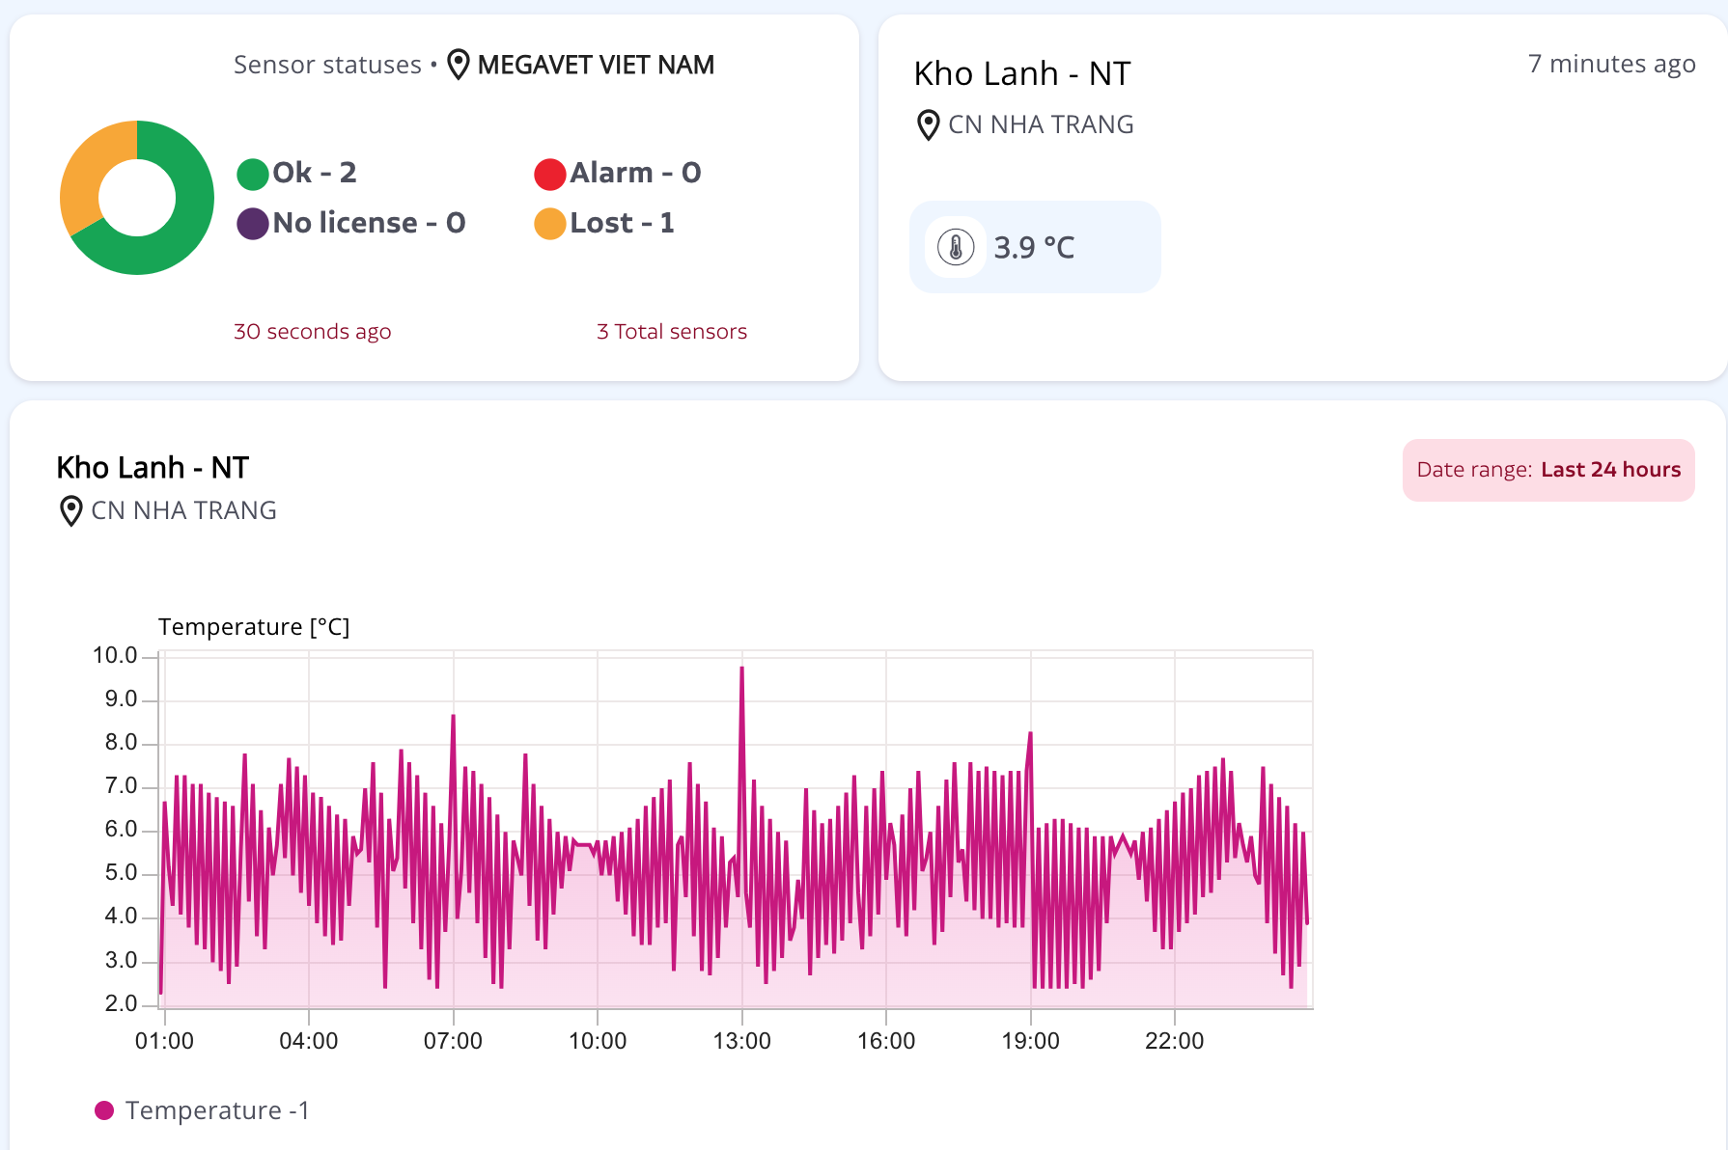Open the Date range Last 24 hours selector
Screen dimensions: 1728x1150
pos(1548,470)
